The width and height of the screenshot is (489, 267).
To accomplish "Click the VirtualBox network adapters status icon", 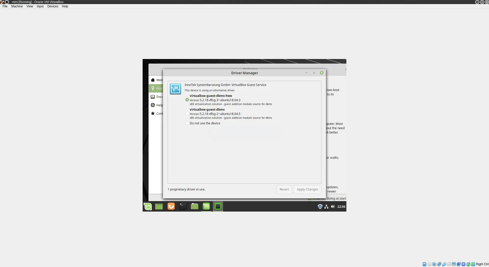I will click(x=439, y=264).
